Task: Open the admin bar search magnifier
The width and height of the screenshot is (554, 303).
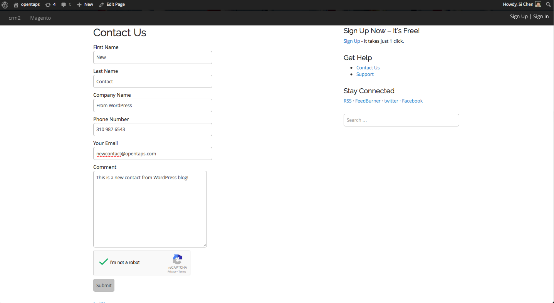Action: (548, 5)
